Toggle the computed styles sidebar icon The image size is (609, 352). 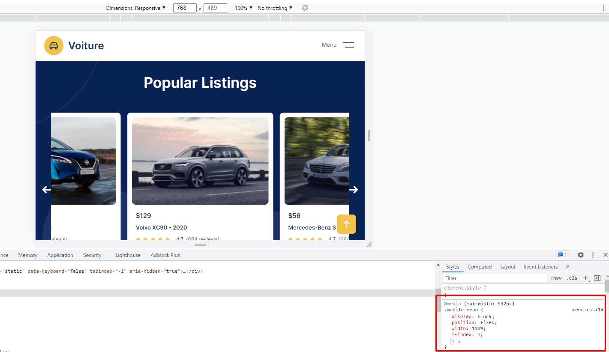pyautogui.click(x=597, y=278)
